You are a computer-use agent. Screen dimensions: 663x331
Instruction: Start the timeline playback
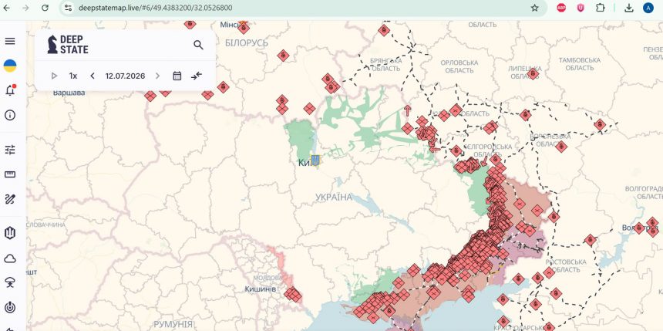pyautogui.click(x=54, y=76)
